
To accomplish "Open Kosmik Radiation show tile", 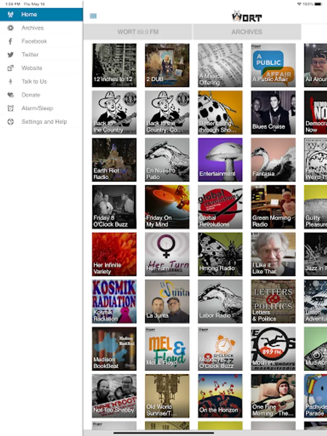I will pyautogui.click(x=114, y=301).
